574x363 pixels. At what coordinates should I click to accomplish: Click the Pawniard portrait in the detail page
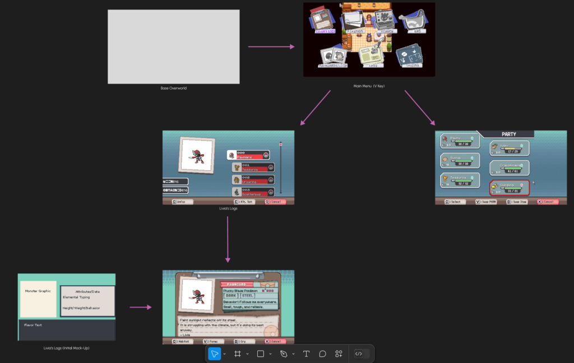(x=197, y=295)
